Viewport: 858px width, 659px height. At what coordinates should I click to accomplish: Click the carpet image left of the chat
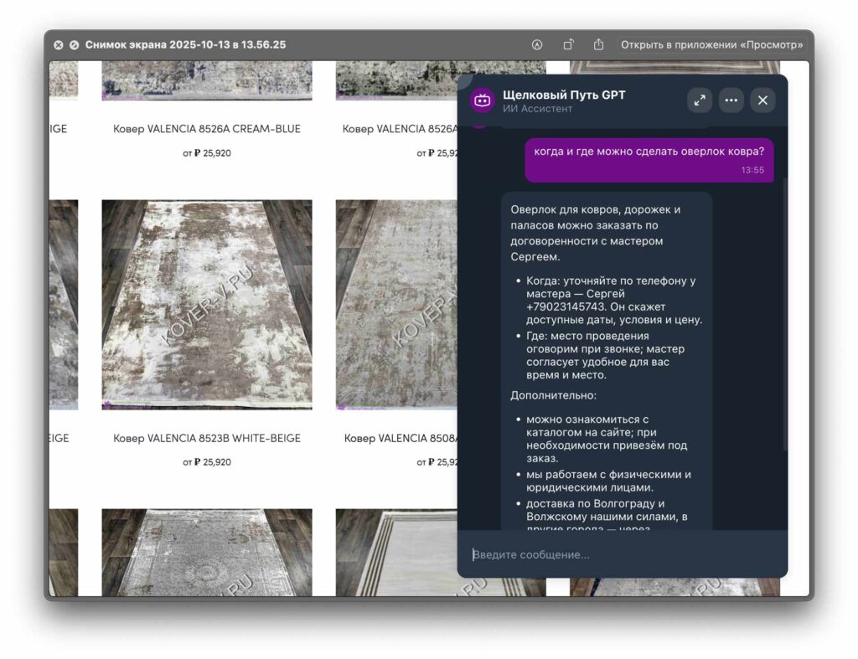[394, 305]
